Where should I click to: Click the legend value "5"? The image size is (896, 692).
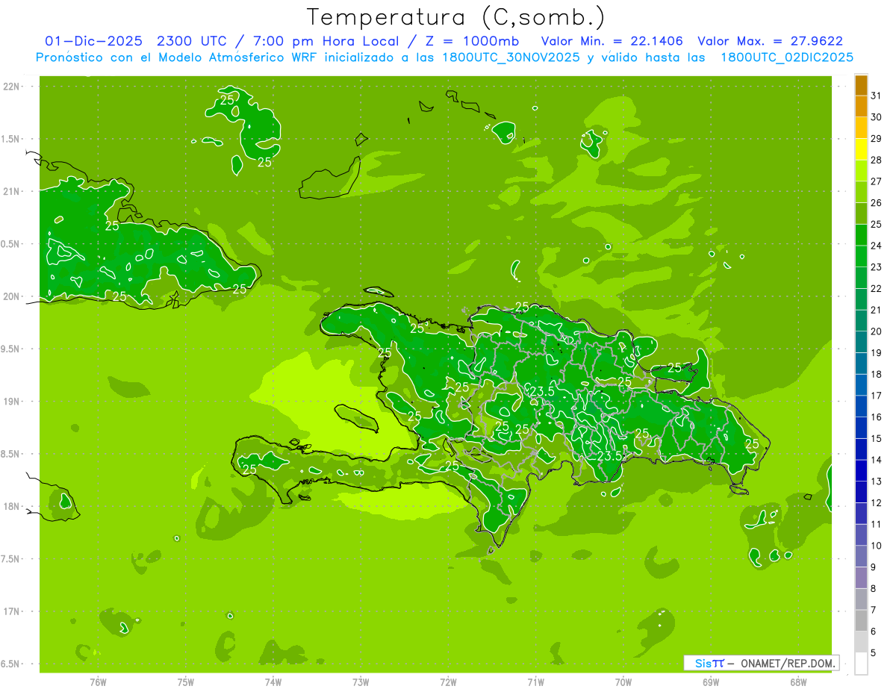tap(874, 652)
